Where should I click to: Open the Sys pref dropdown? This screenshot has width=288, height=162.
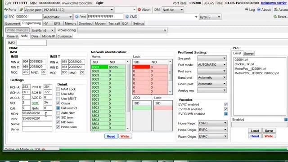pyautogui.click(x=212, y=58)
